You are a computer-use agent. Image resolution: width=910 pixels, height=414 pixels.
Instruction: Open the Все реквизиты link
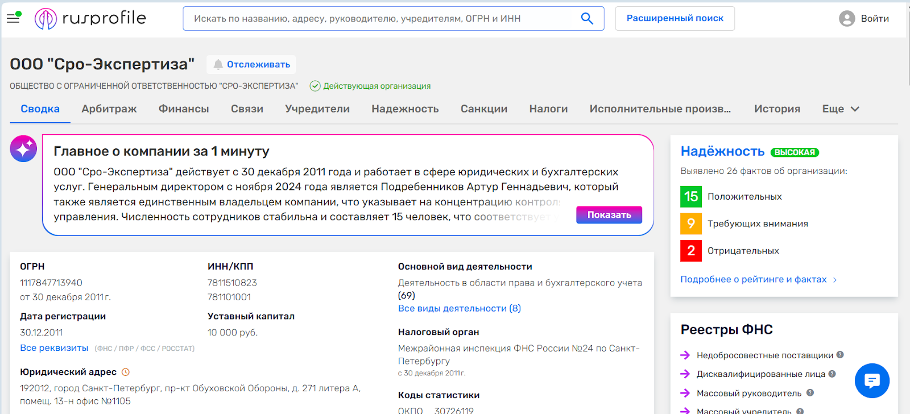click(54, 347)
